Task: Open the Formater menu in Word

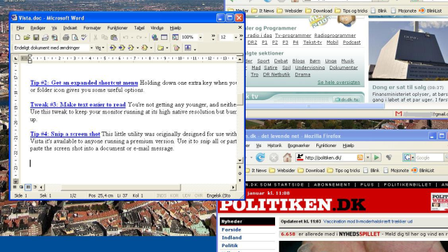Action: (x=92, y=28)
